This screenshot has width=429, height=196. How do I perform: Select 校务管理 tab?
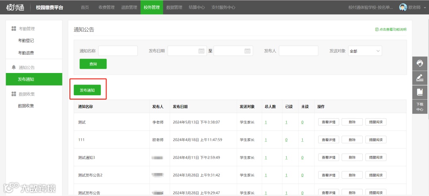click(152, 8)
